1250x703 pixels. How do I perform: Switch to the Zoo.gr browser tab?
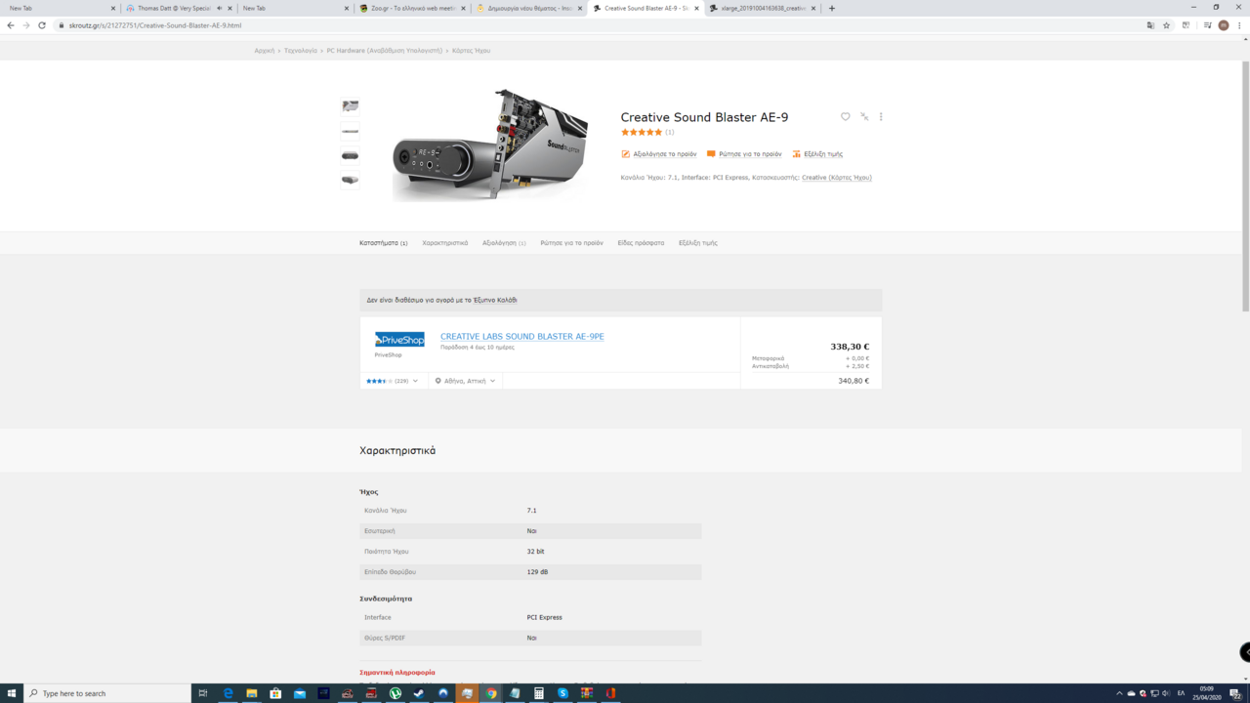coord(412,8)
